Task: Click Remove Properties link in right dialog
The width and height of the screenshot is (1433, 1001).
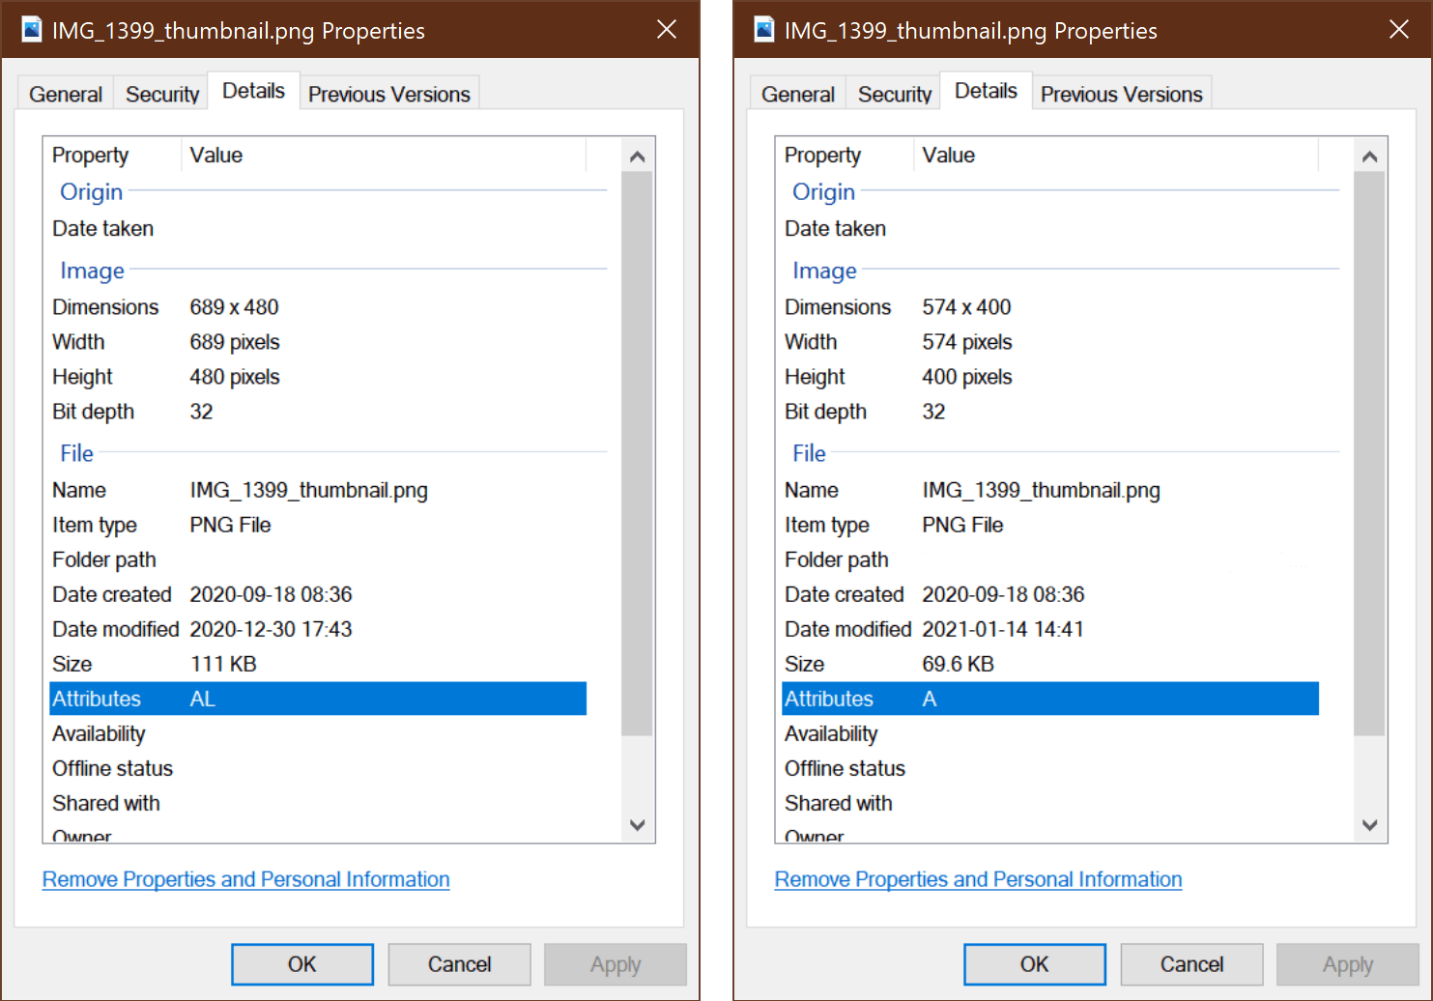Action: tap(978, 879)
